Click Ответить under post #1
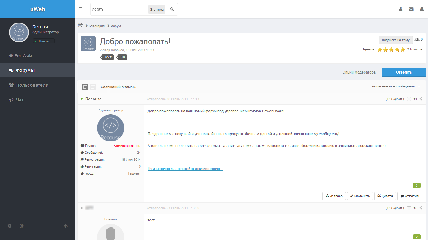This screenshot has width=428, height=240. click(x=410, y=196)
